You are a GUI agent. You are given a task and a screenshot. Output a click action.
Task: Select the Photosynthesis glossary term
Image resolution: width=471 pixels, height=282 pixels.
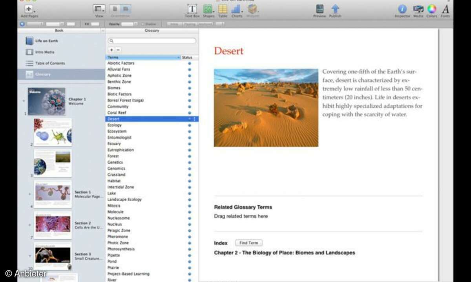pyautogui.click(x=121, y=249)
